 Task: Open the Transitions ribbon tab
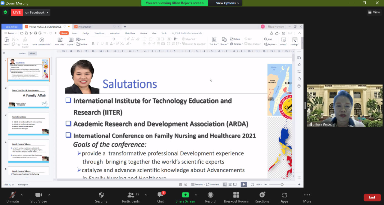(x=99, y=33)
